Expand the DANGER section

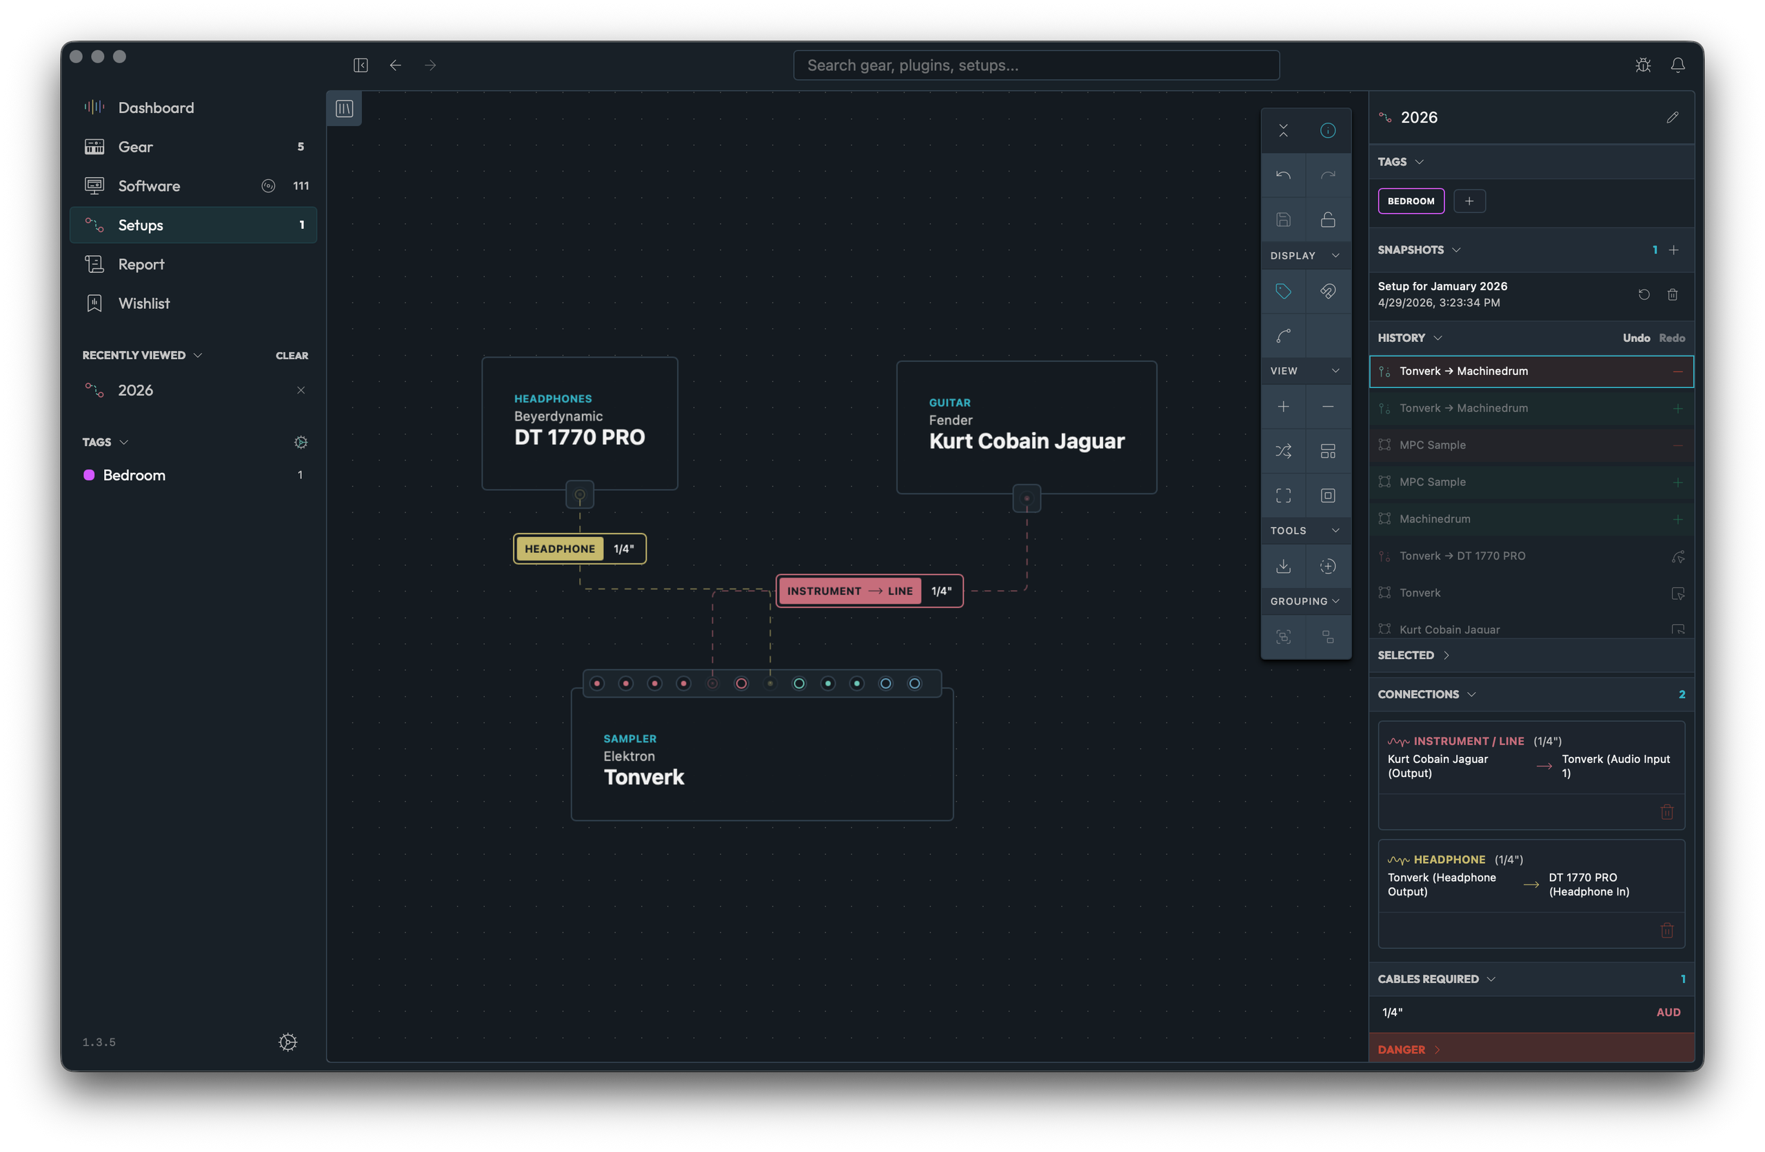[x=1409, y=1050]
